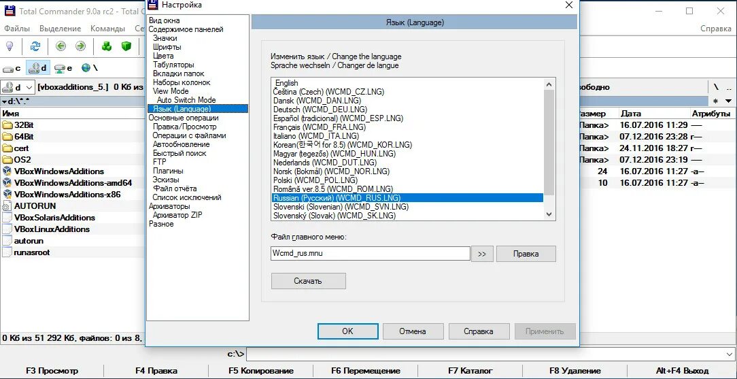
Task: Open the Справка menu in Total Commander
Action: pyautogui.click(x=716, y=28)
